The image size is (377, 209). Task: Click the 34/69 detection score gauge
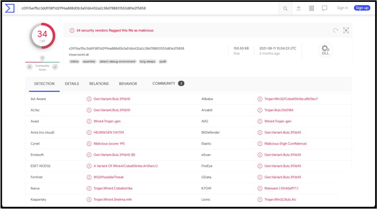(42, 36)
